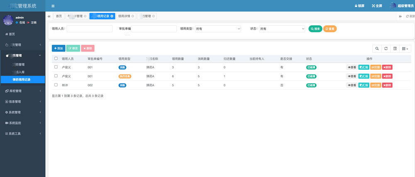Open the 领用类型 dropdown

(x=218, y=29)
